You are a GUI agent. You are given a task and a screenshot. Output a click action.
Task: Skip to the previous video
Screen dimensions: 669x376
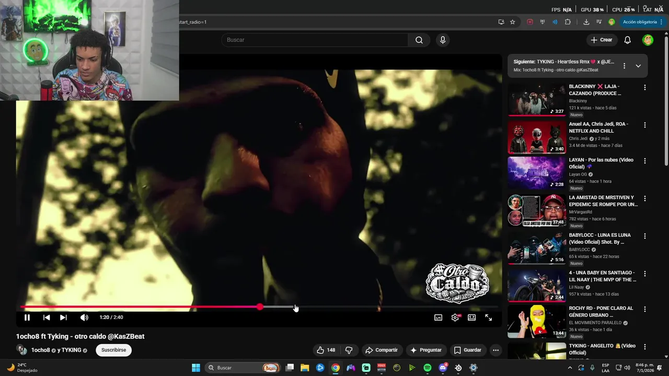click(47, 318)
